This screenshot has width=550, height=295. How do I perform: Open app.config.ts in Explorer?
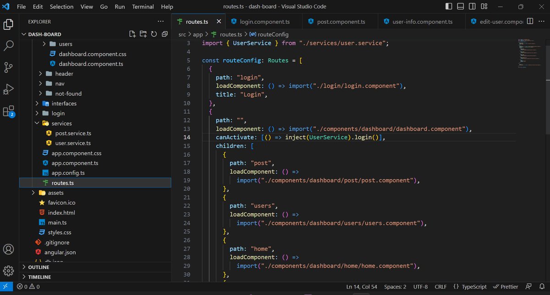pos(68,173)
